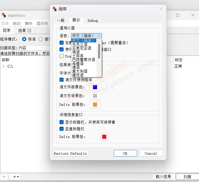Viewport: 199px width, 182px height.
Task: Pick the gray 源文件背景色 color swatch
Action: click(x=95, y=96)
